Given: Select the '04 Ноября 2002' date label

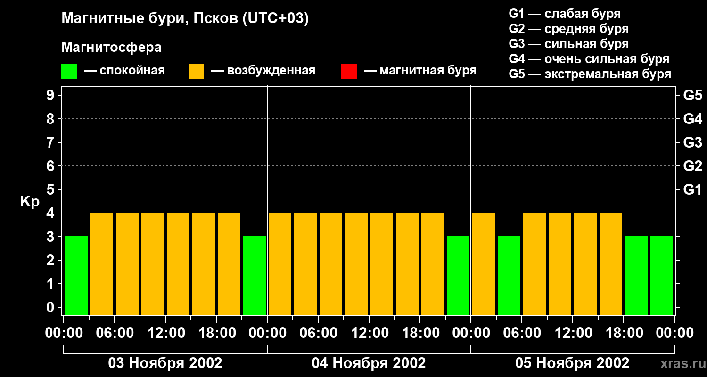Looking at the screenshot, I should 369,363.
